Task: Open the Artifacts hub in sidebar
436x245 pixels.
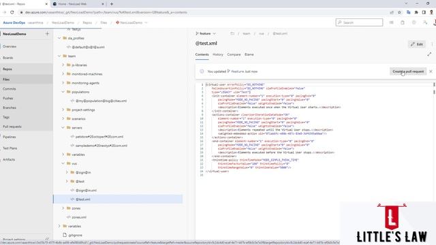Action: pos(9,159)
